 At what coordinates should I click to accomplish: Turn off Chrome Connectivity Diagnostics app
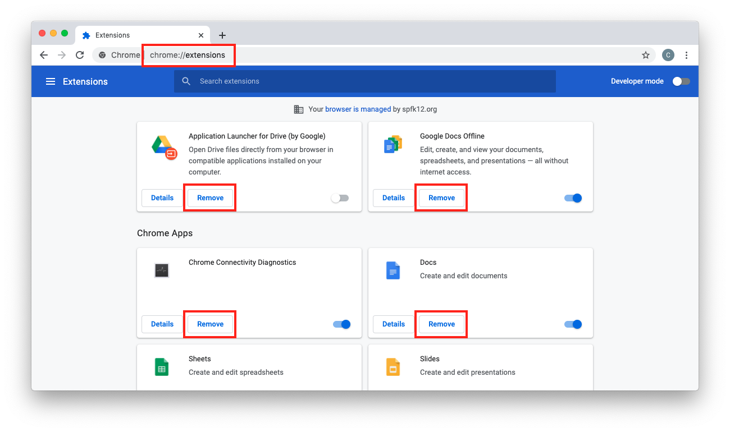coord(341,324)
